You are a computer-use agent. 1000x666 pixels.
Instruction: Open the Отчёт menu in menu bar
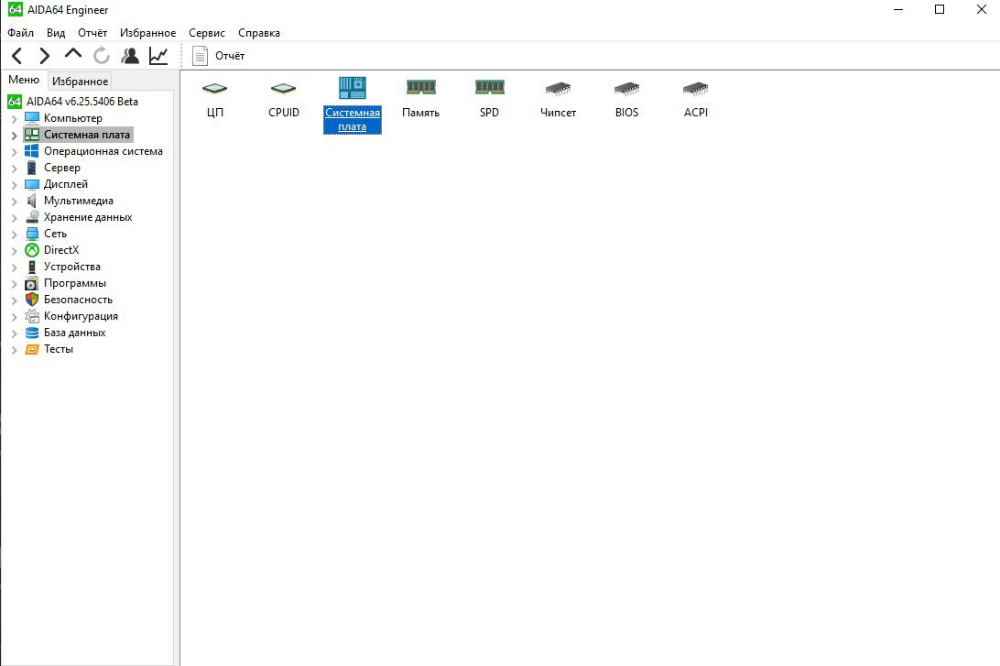click(92, 33)
